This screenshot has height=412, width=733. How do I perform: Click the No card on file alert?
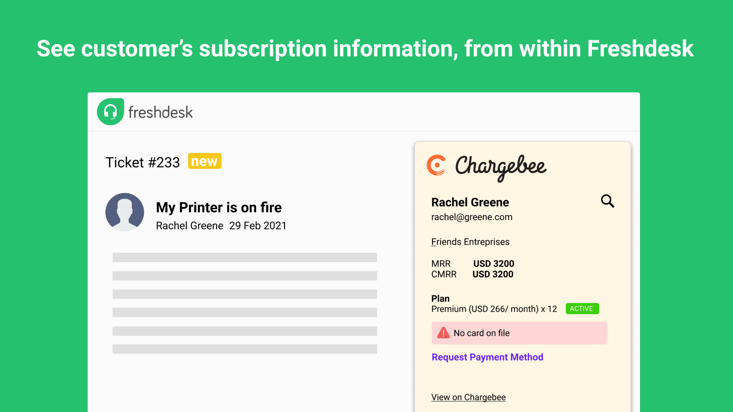pyautogui.click(x=519, y=333)
